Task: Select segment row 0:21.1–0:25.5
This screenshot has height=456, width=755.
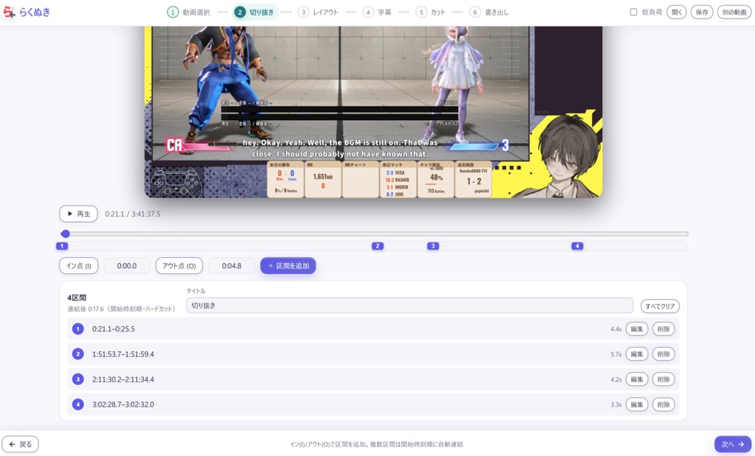Action: pyautogui.click(x=373, y=329)
